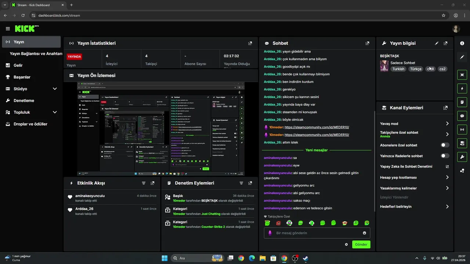Insert the monkey face emote
Screen dimensions: 470x264
pyautogui.click(x=344, y=223)
